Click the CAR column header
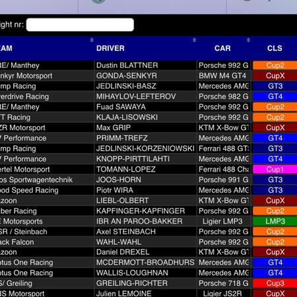Image resolution: width=297 pixels, height=297 pixels. coord(222,48)
